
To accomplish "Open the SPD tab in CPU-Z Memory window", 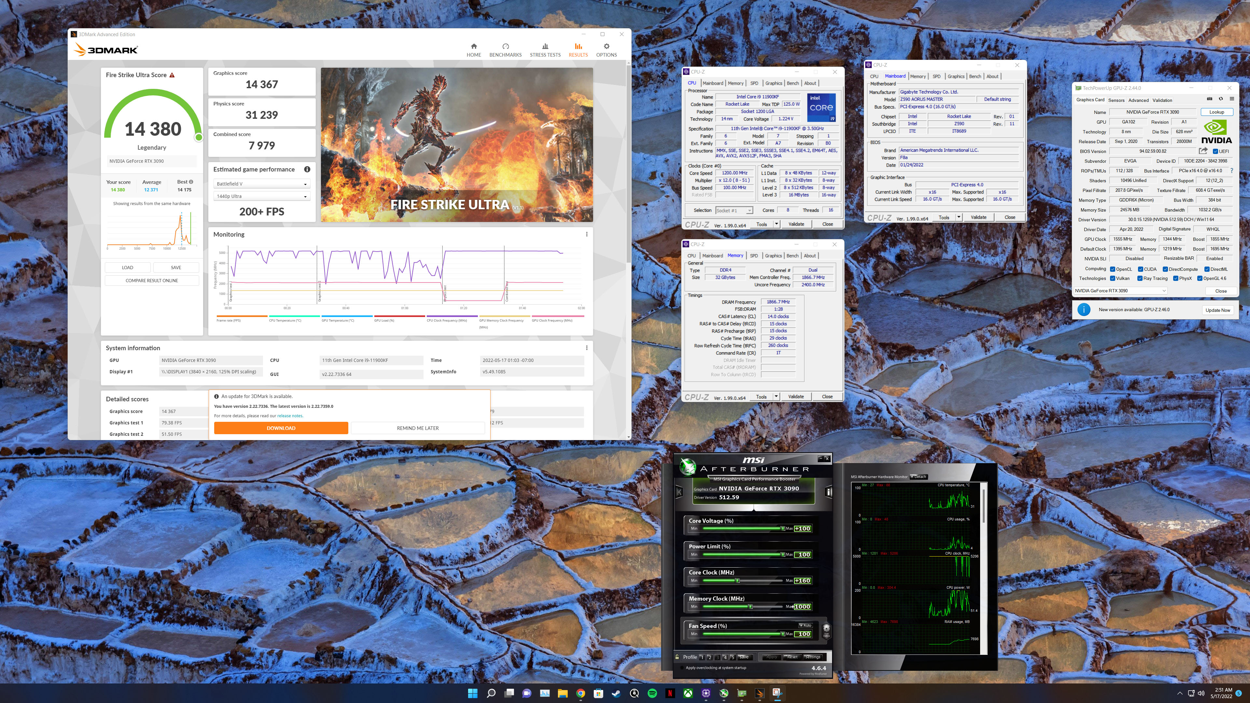I will 754,256.
